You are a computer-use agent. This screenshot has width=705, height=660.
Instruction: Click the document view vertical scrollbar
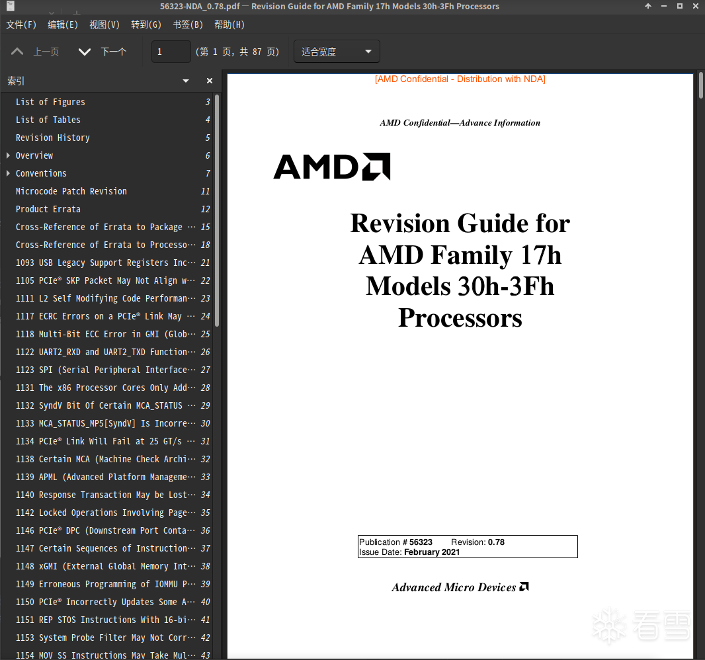(701, 85)
